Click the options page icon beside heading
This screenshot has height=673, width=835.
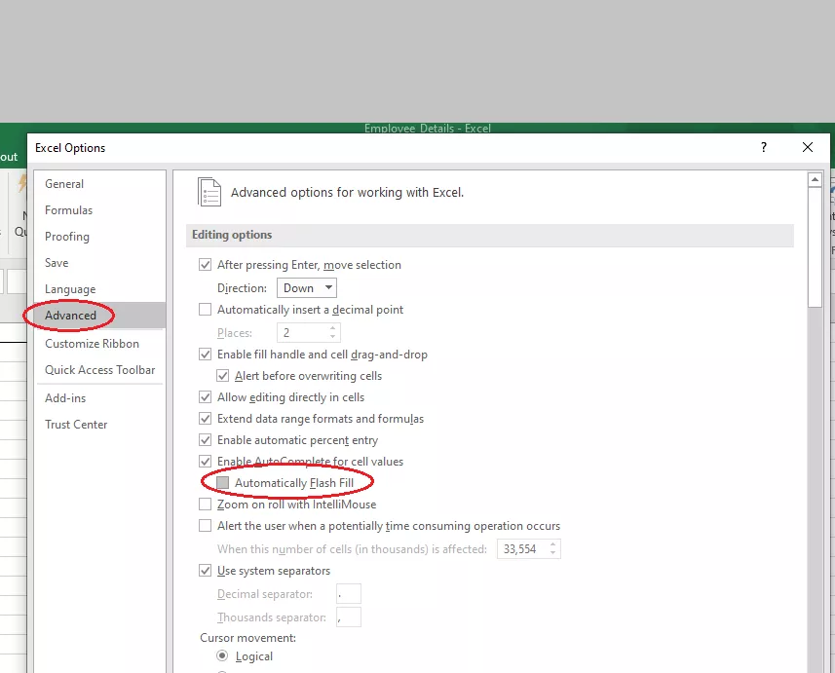(209, 192)
